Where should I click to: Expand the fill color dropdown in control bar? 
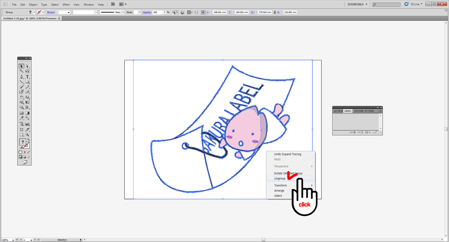(34, 12)
